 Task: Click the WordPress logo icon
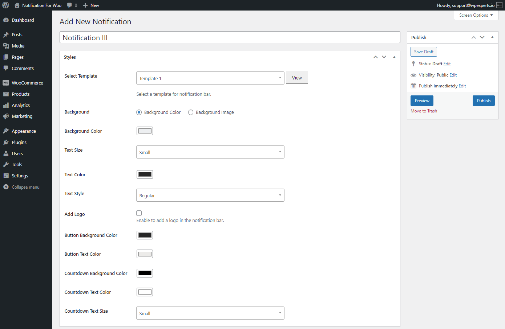[x=5, y=5]
